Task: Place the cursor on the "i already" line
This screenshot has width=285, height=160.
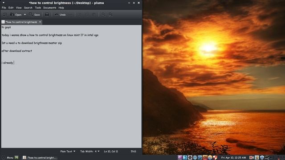Action: (8, 63)
